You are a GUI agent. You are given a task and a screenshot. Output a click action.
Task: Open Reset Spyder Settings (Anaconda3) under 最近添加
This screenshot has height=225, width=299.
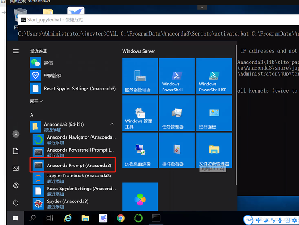pyautogui.click(x=72, y=89)
